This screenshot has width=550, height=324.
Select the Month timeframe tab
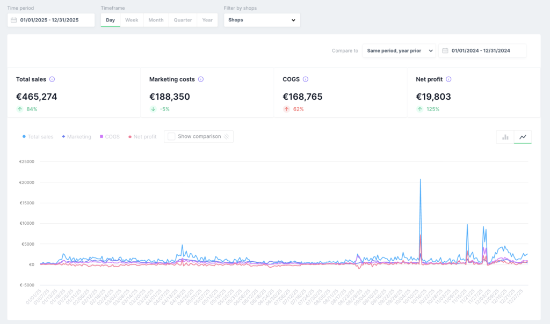[156, 20]
